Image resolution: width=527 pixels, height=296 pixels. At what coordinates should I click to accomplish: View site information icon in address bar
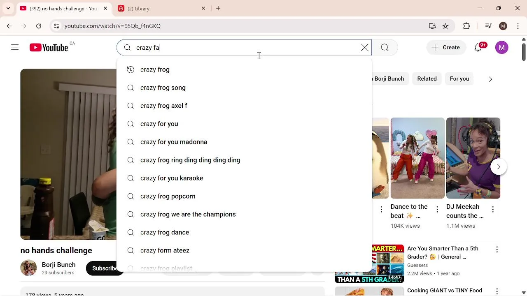pyautogui.click(x=56, y=26)
